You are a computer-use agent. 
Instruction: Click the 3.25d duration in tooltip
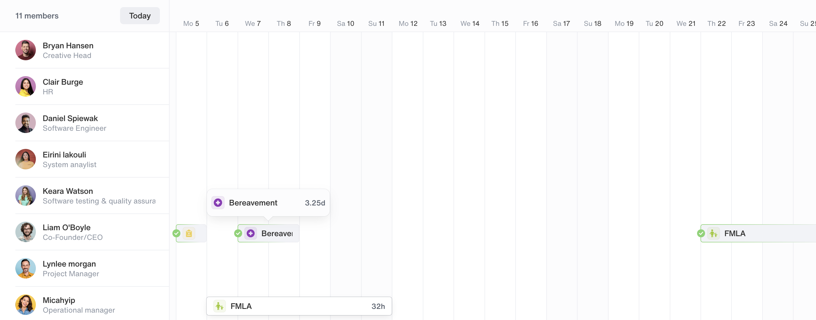click(315, 203)
